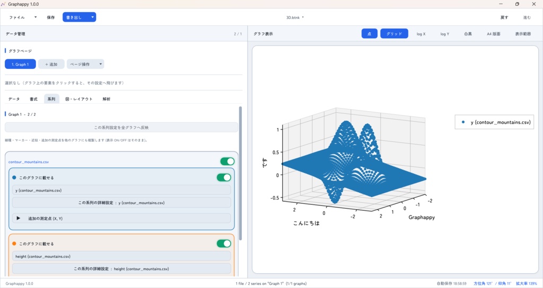
Task: Click the こんにちは axis label
Action: click(306, 223)
